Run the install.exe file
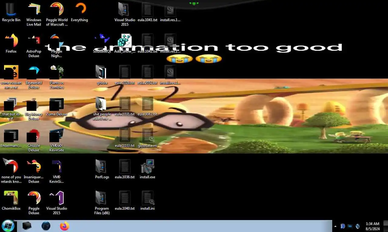Screen dimensions: 388x232 147,170
